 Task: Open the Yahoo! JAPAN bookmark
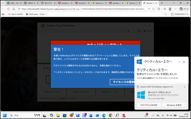(15, 14)
